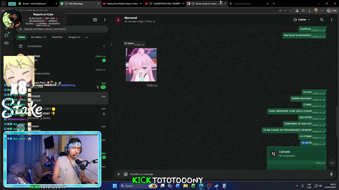339x190 pixels.
Task: Open Word from the taskbar
Action: 178,186
